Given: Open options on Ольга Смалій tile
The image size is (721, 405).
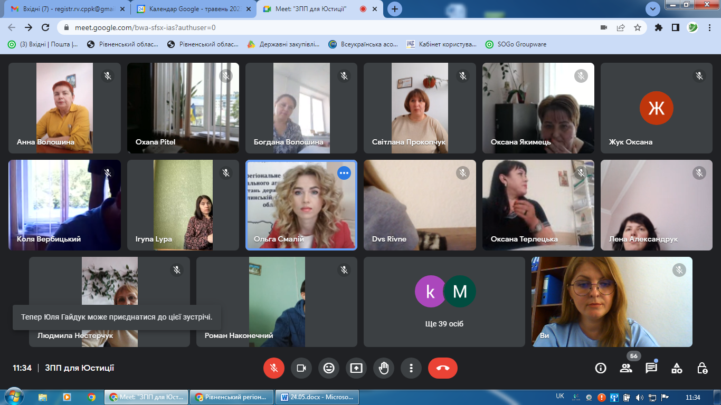Looking at the screenshot, I should (x=344, y=173).
